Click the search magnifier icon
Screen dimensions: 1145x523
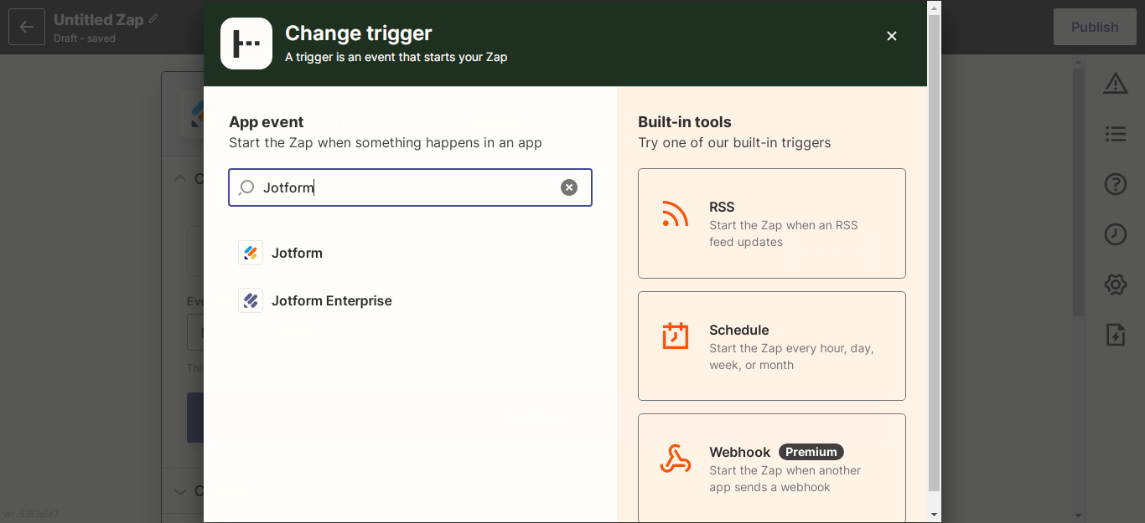(246, 187)
